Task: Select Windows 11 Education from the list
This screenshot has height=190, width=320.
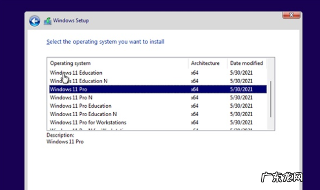Action: click(x=158, y=73)
